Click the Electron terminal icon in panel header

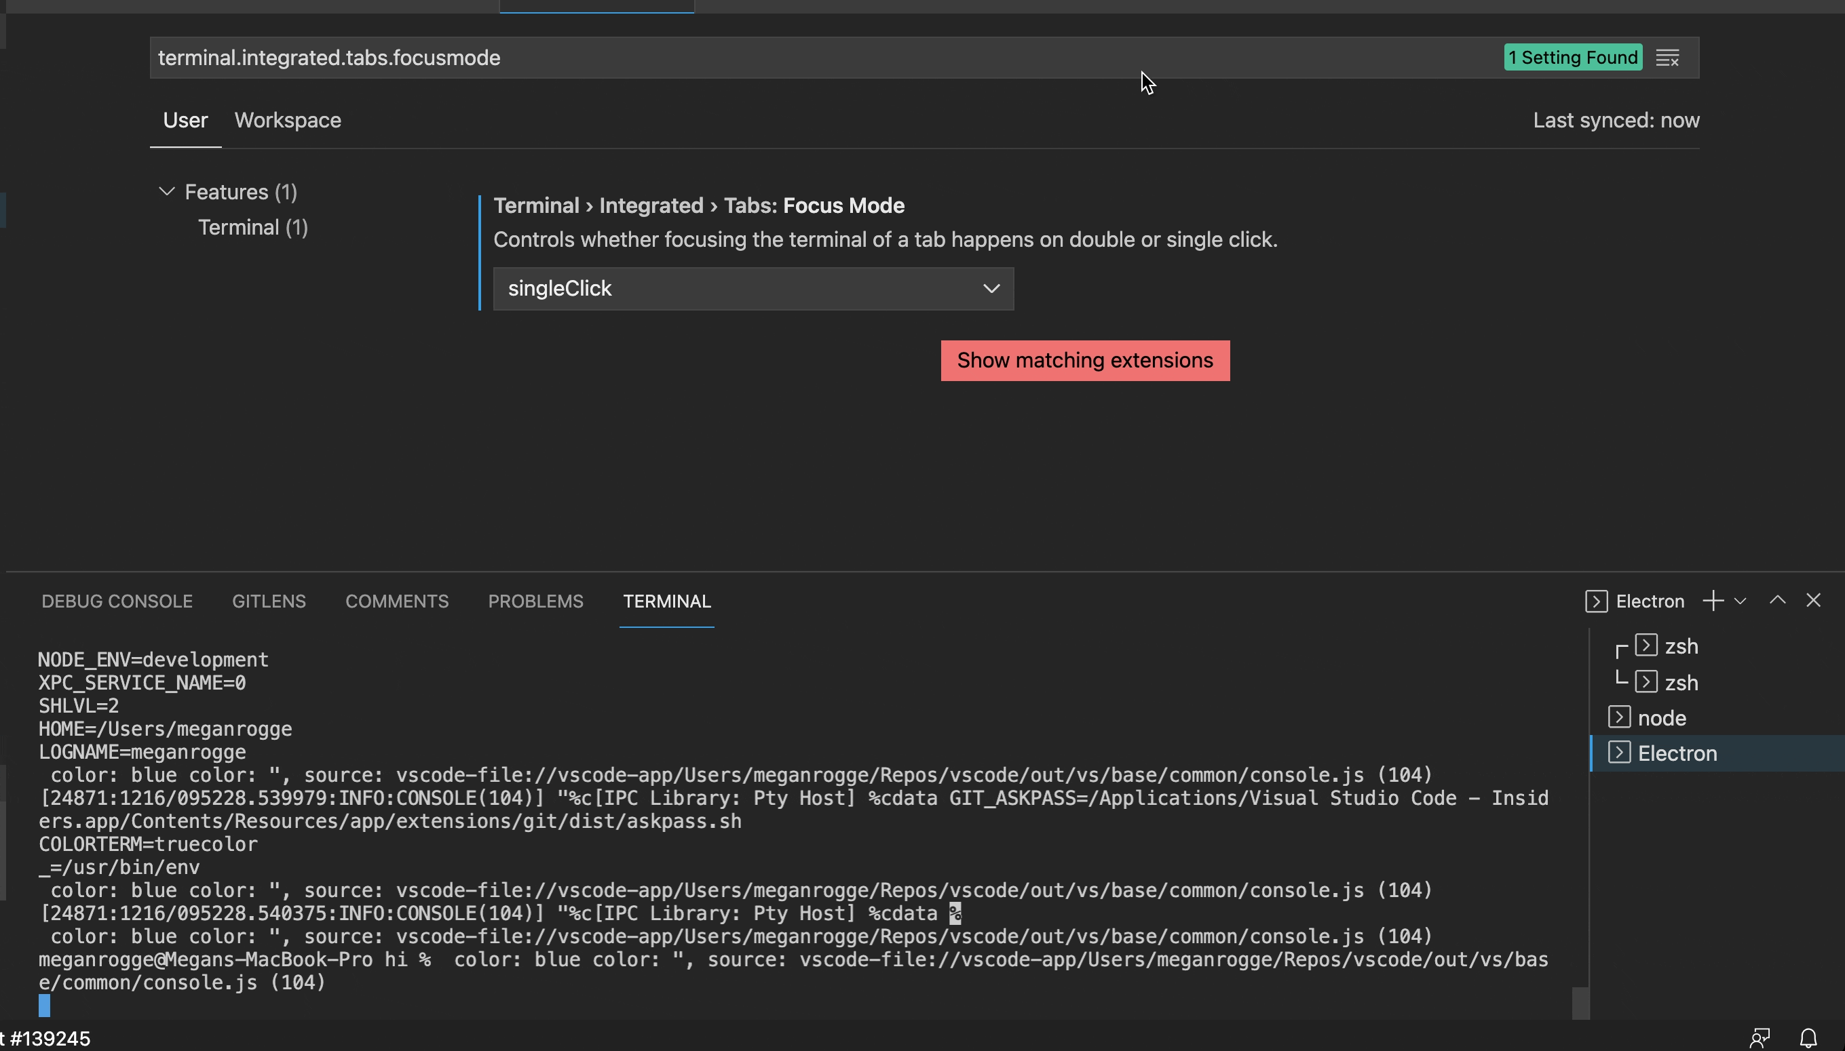tap(1596, 601)
